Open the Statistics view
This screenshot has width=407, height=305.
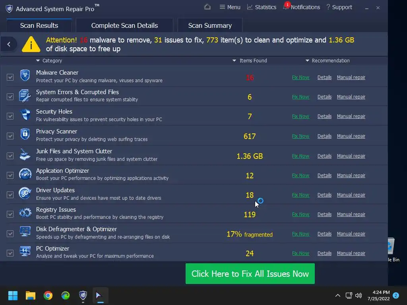click(x=262, y=7)
